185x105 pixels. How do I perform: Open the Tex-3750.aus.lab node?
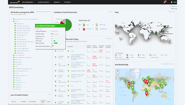[x=21, y=44]
